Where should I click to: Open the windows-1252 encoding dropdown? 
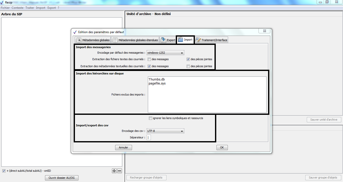click(x=165, y=53)
